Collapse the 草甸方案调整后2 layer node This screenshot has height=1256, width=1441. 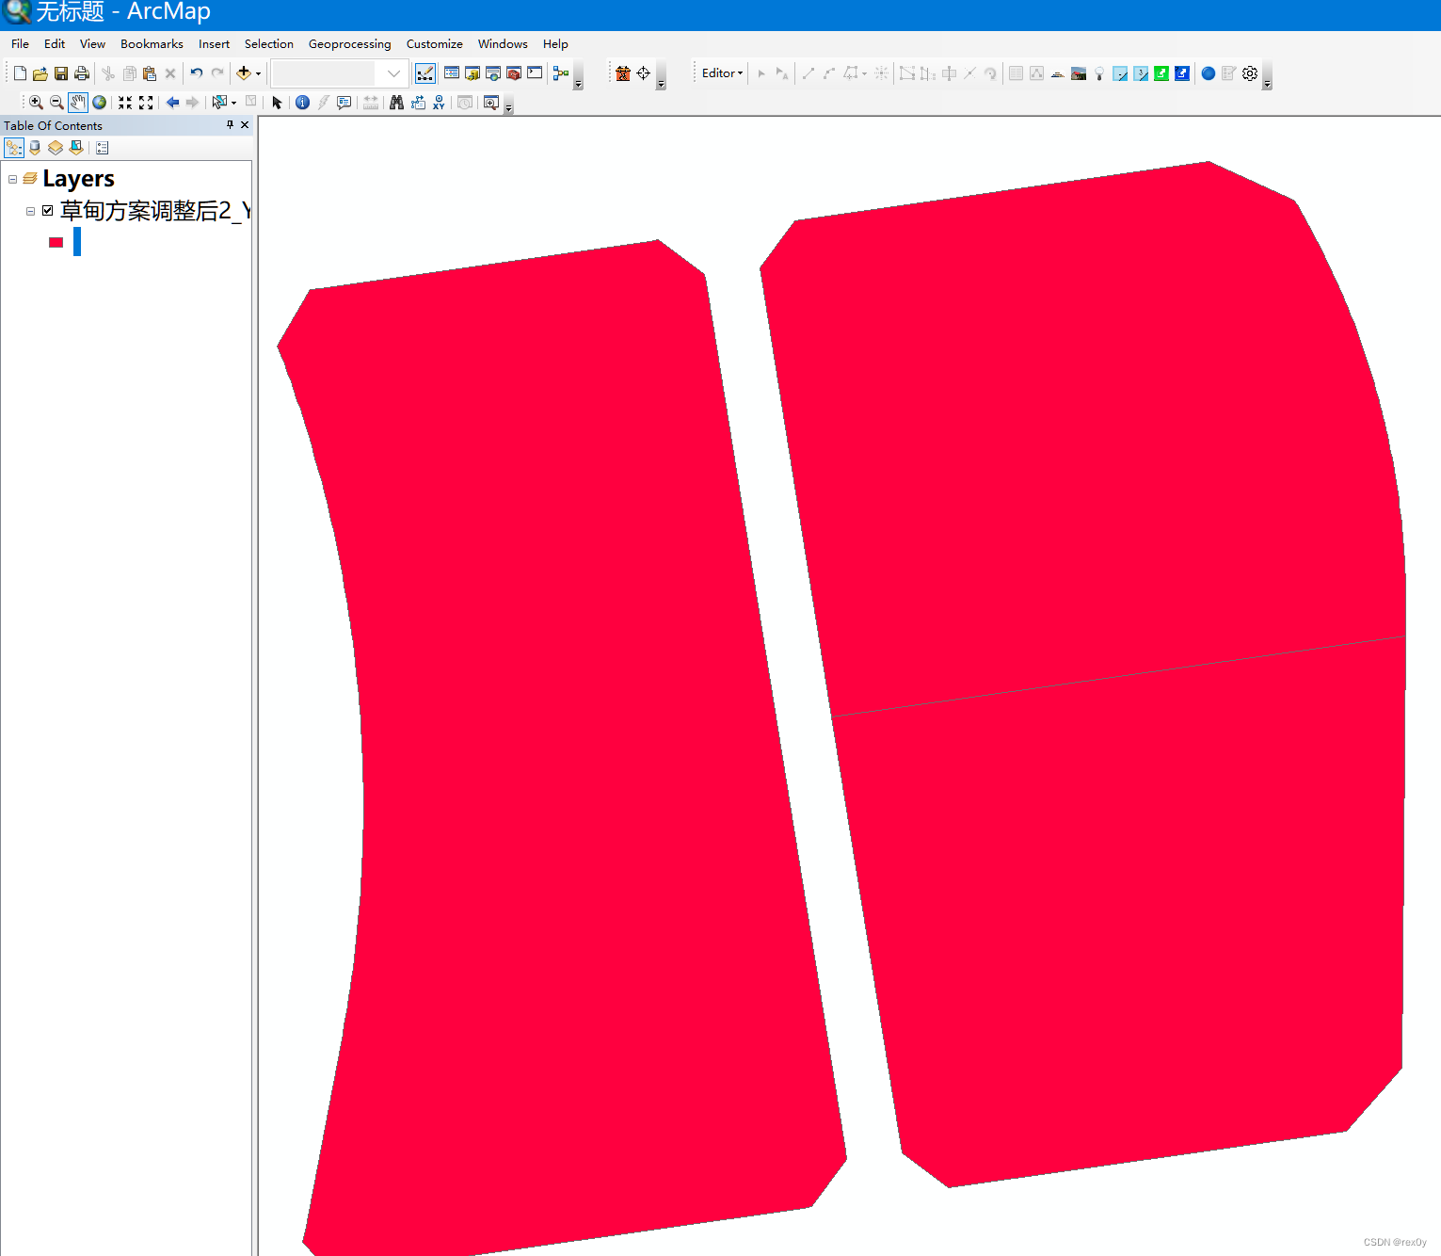click(x=30, y=211)
